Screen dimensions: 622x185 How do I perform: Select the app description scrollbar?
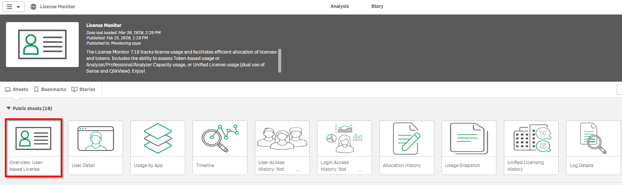coord(280,61)
